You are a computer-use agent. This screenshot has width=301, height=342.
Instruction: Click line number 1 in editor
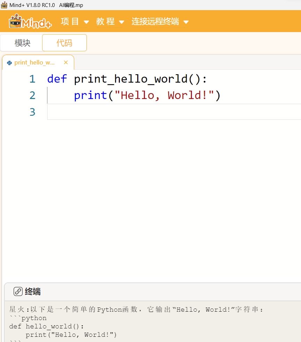[32, 79]
